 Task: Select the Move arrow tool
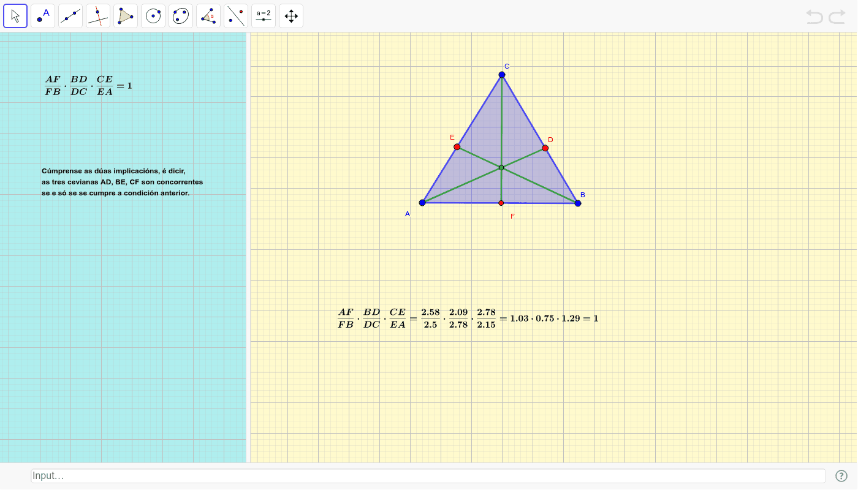15,16
